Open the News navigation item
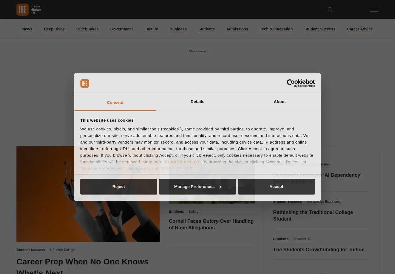The image size is (395, 274). [27, 29]
